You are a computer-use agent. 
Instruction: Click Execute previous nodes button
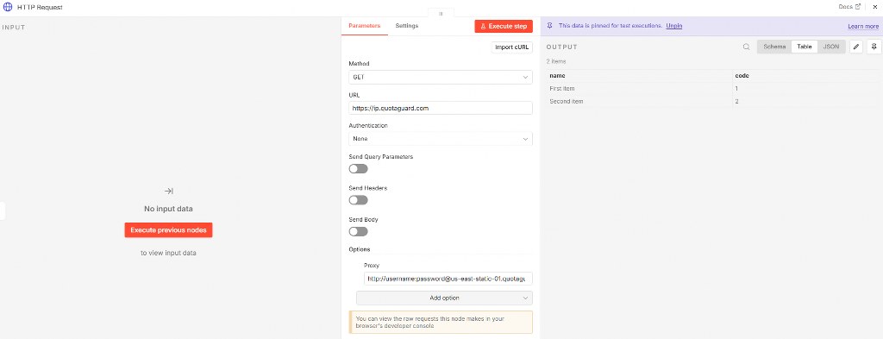pyautogui.click(x=168, y=229)
